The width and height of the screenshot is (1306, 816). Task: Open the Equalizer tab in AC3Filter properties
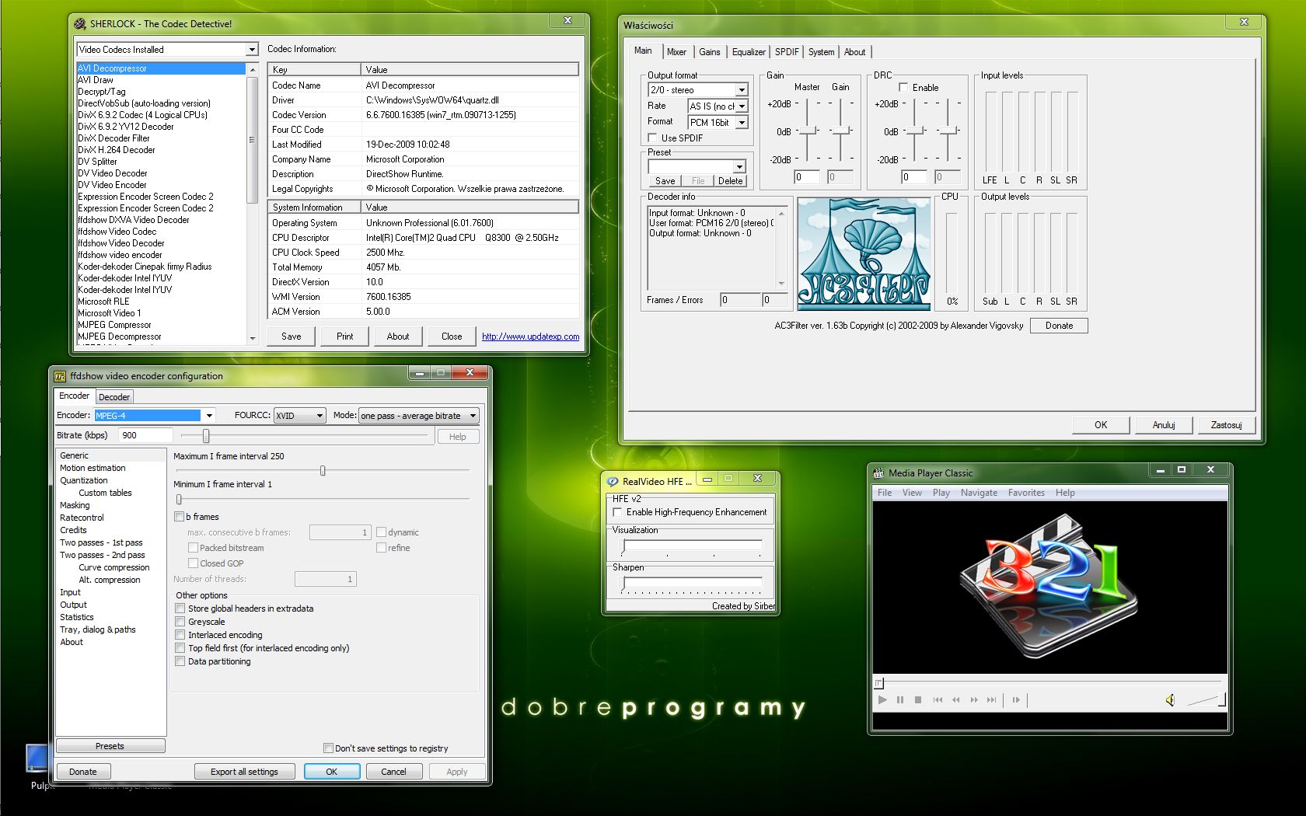pyautogui.click(x=748, y=51)
